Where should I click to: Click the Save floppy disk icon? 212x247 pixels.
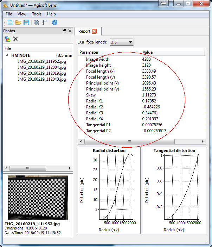(x=26, y=22)
